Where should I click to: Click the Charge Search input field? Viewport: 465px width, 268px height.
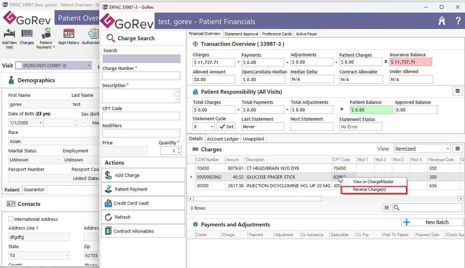(141, 59)
